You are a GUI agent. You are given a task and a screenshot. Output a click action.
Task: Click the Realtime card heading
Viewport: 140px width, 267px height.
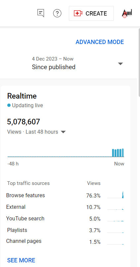pyautogui.click(x=22, y=96)
